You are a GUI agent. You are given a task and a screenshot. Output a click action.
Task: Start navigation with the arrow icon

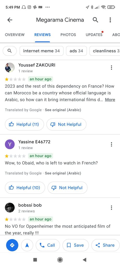pyautogui.click(x=27, y=245)
